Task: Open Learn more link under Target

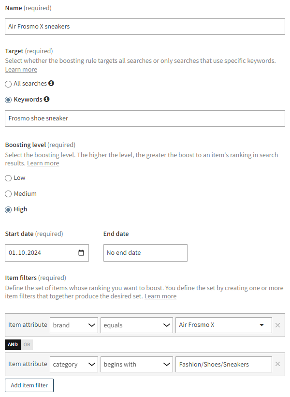Action: tap(21, 70)
